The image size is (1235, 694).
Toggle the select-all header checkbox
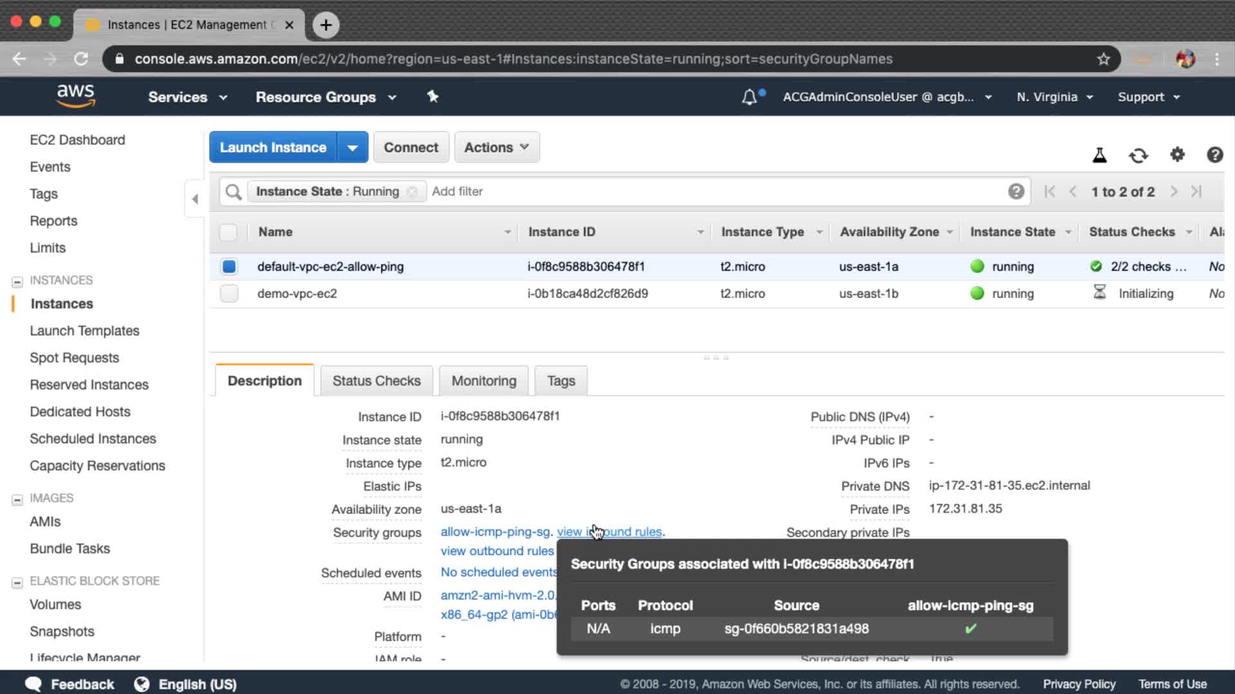click(x=228, y=232)
